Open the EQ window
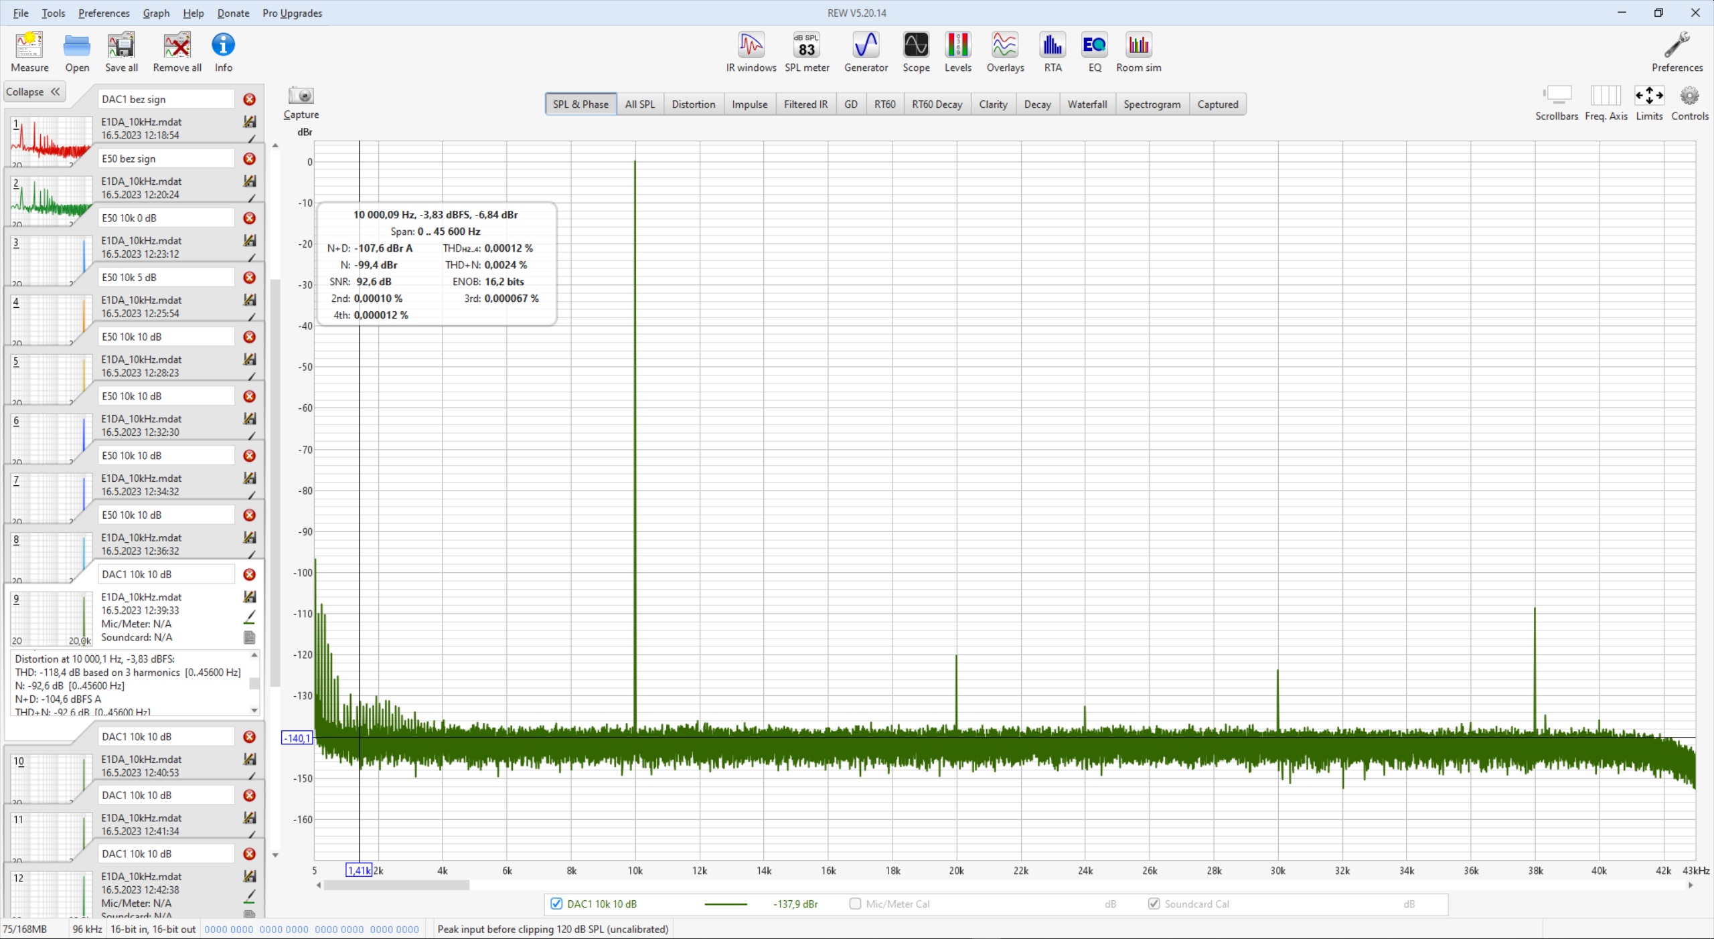The image size is (1714, 939). click(x=1095, y=52)
